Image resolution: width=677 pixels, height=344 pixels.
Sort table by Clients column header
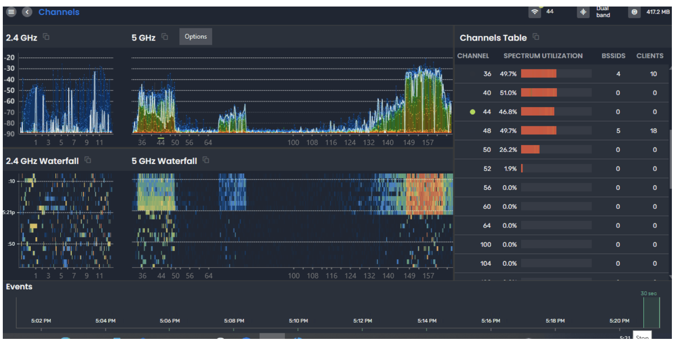click(649, 56)
